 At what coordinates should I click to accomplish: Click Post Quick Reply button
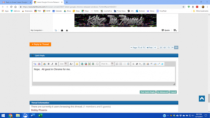(x=148, y=92)
